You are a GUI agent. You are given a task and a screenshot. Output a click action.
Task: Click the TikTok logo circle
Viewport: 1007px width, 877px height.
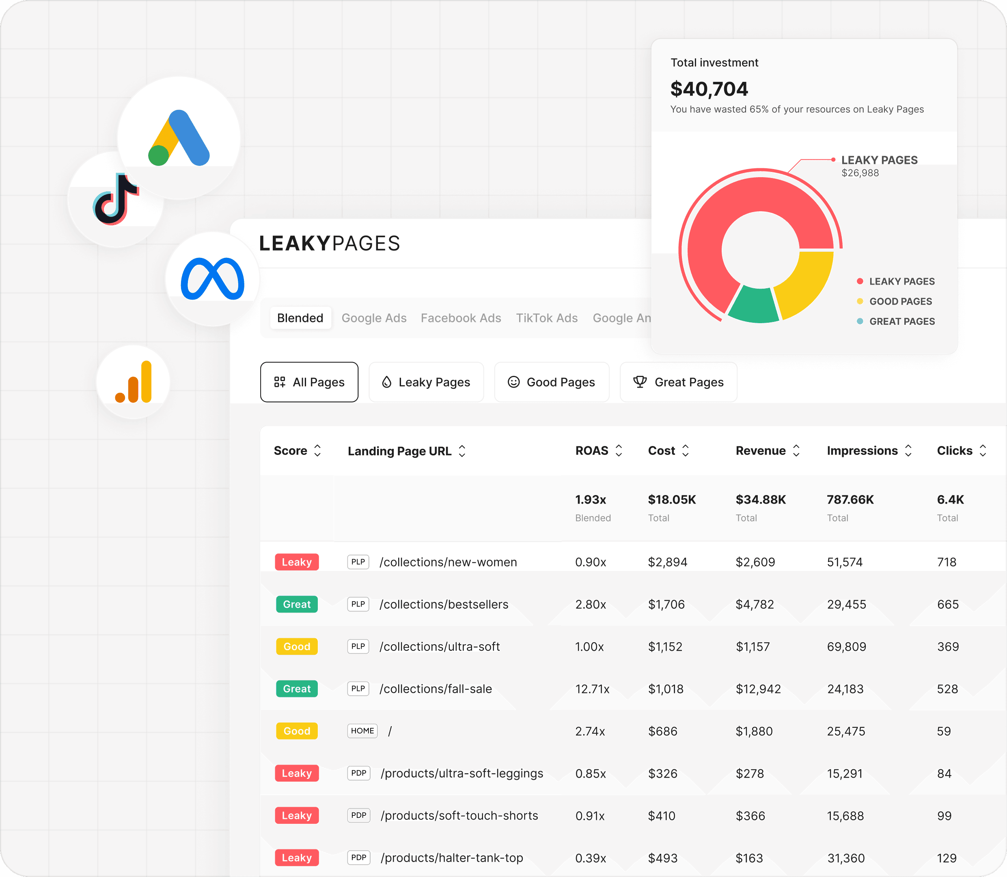113,201
